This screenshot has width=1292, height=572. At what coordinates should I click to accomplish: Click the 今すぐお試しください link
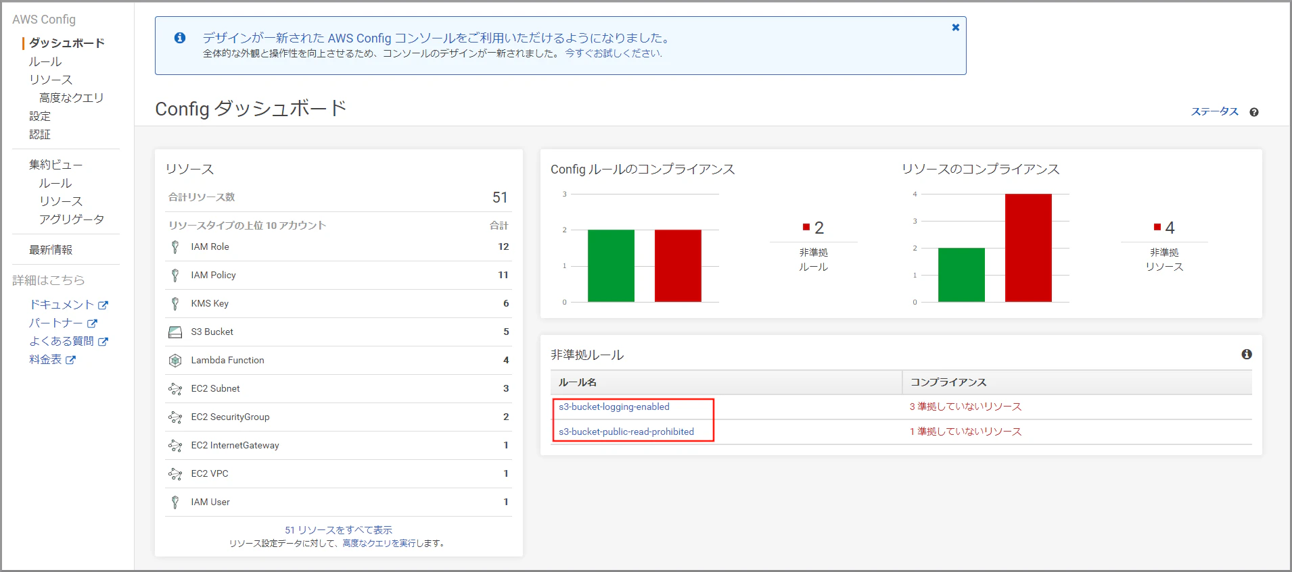click(614, 53)
